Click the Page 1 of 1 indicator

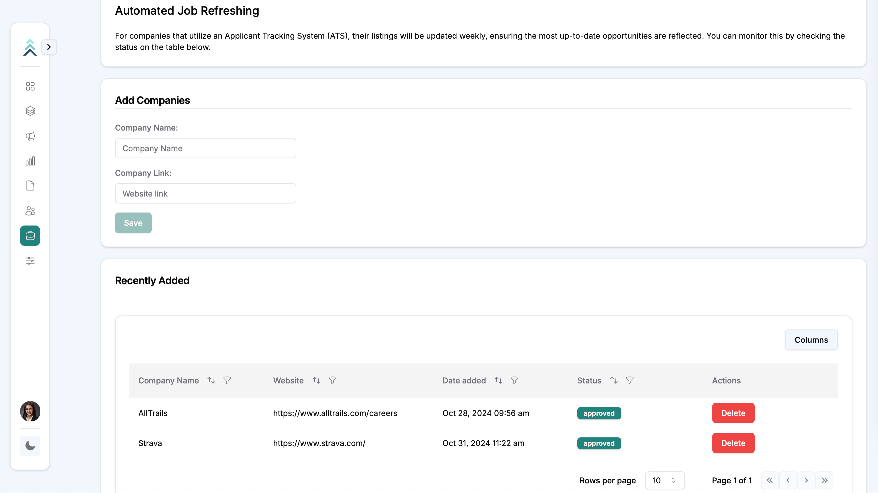(x=732, y=480)
